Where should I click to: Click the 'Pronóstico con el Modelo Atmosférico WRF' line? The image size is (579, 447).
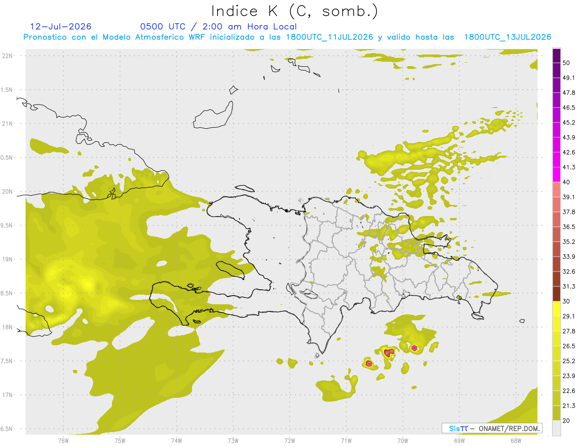(x=287, y=37)
